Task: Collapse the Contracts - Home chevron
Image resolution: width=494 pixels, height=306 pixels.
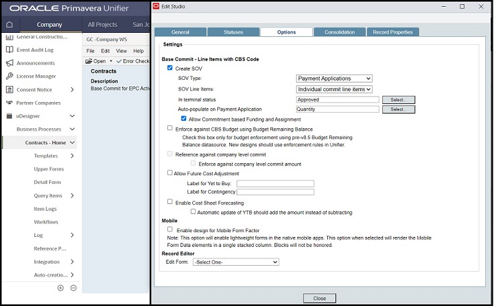Action: click(x=72, y=142)
